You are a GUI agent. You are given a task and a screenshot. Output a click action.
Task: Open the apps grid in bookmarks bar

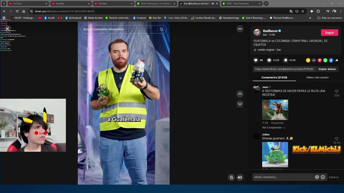pos(4,18)
